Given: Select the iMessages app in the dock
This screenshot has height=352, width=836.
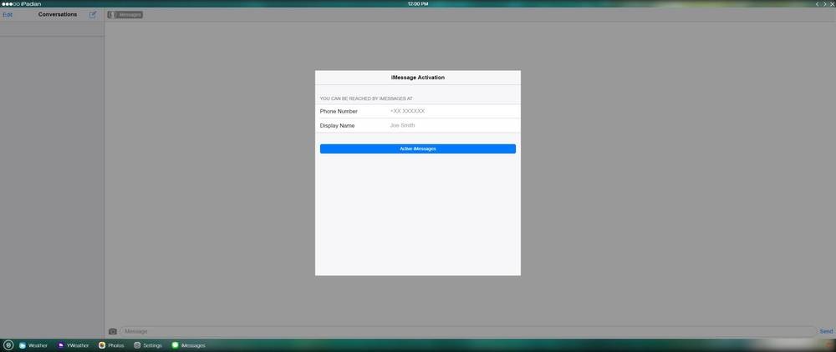Looking at the screenshot, I should click(x=188, y=345).
